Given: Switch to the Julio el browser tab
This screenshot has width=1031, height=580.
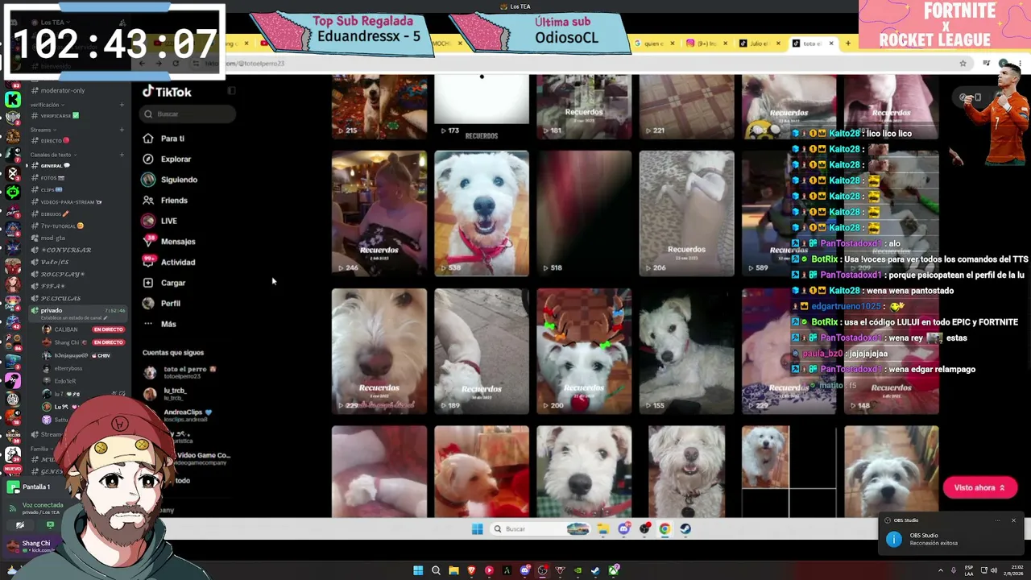Looking at the screenshot, I should click(760, 43).
